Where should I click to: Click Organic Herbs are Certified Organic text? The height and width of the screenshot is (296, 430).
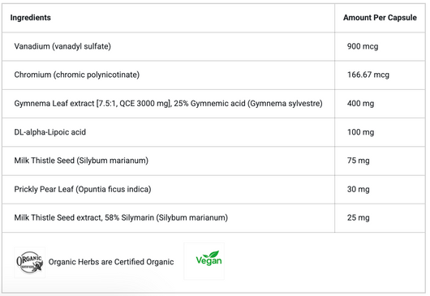pyautogui.click(x=111, y=262)
